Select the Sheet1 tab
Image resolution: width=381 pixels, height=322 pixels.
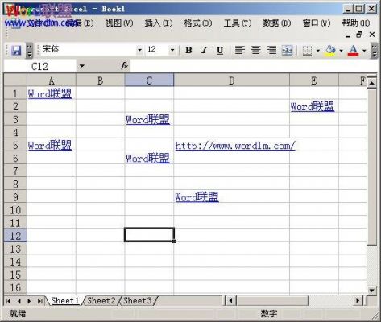tap(65, 300)
